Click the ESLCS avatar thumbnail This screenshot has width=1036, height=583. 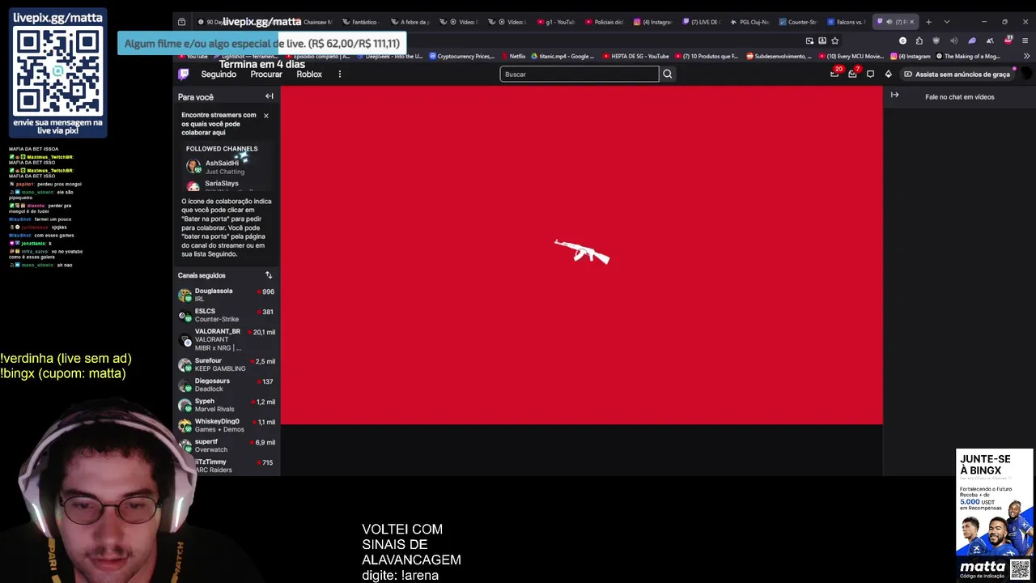coord(185,315)
